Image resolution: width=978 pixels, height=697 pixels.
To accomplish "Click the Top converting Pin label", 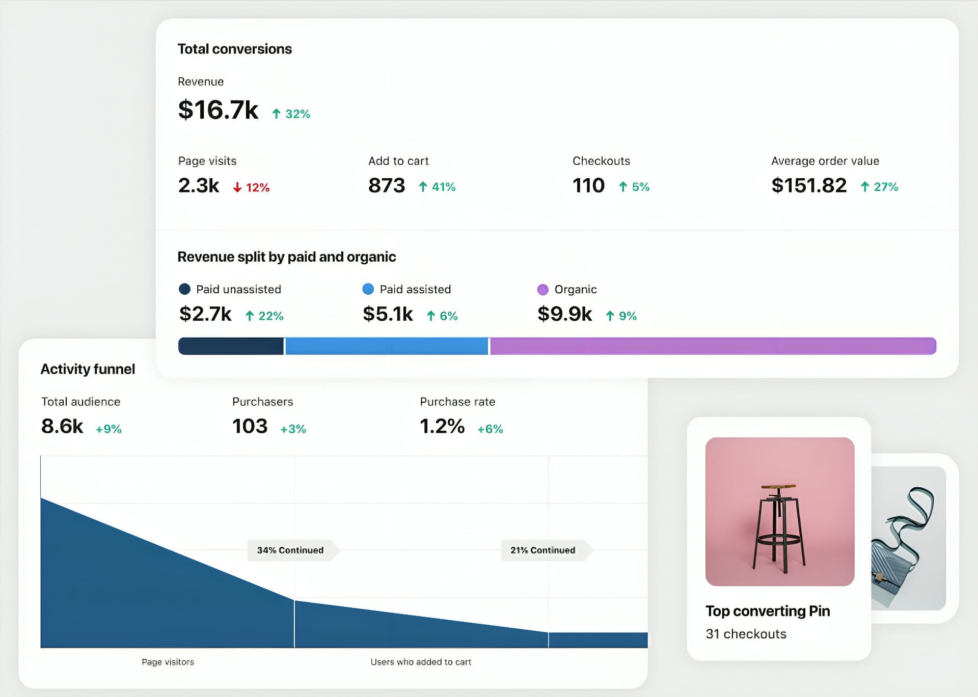I will point(767,611).
